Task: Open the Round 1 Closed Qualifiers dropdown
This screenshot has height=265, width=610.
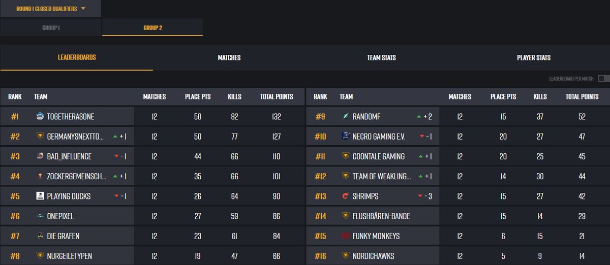Action: pyautogui.click(x=51, y=9)
